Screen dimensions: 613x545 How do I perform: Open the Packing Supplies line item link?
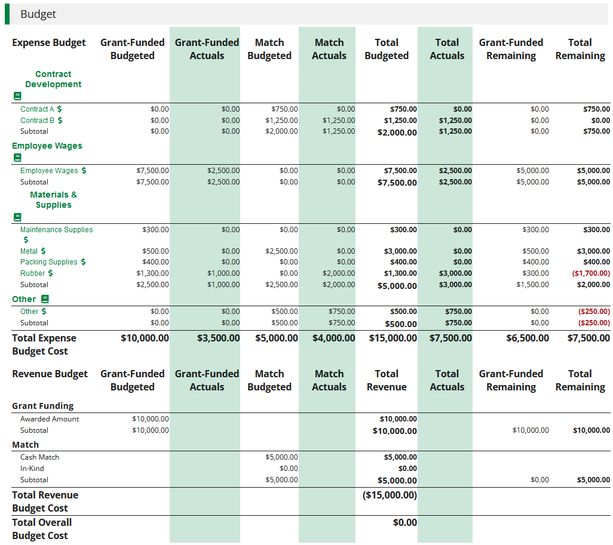(48, 262)
